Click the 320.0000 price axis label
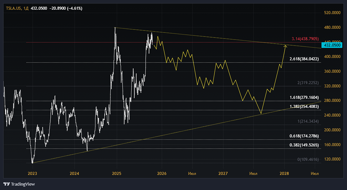 (x=332, y=86)
